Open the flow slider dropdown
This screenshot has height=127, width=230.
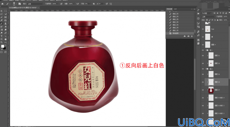point(74,4)
